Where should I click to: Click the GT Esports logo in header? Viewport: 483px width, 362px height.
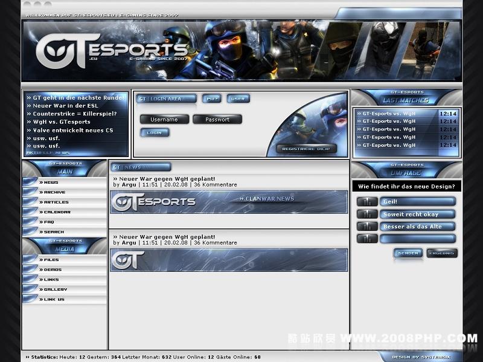pos(112,51)
